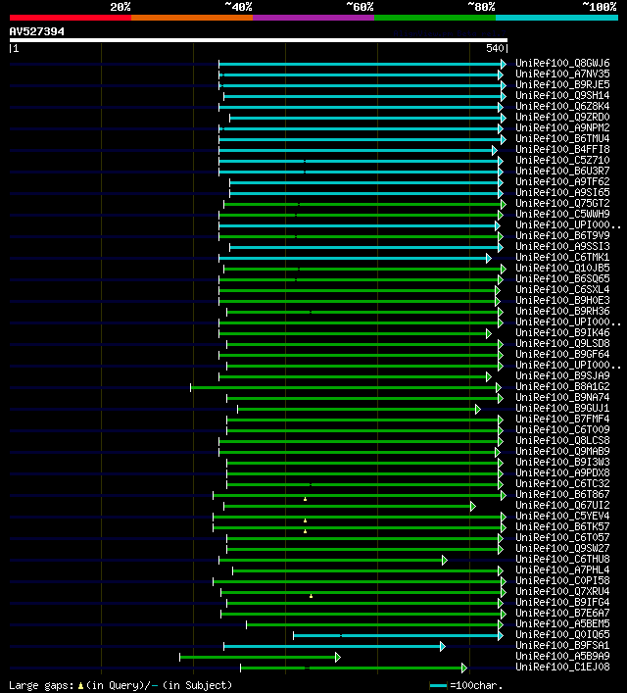
Task: Click the UniRef100_C6SXL4 label
Action: pos(562,289)
